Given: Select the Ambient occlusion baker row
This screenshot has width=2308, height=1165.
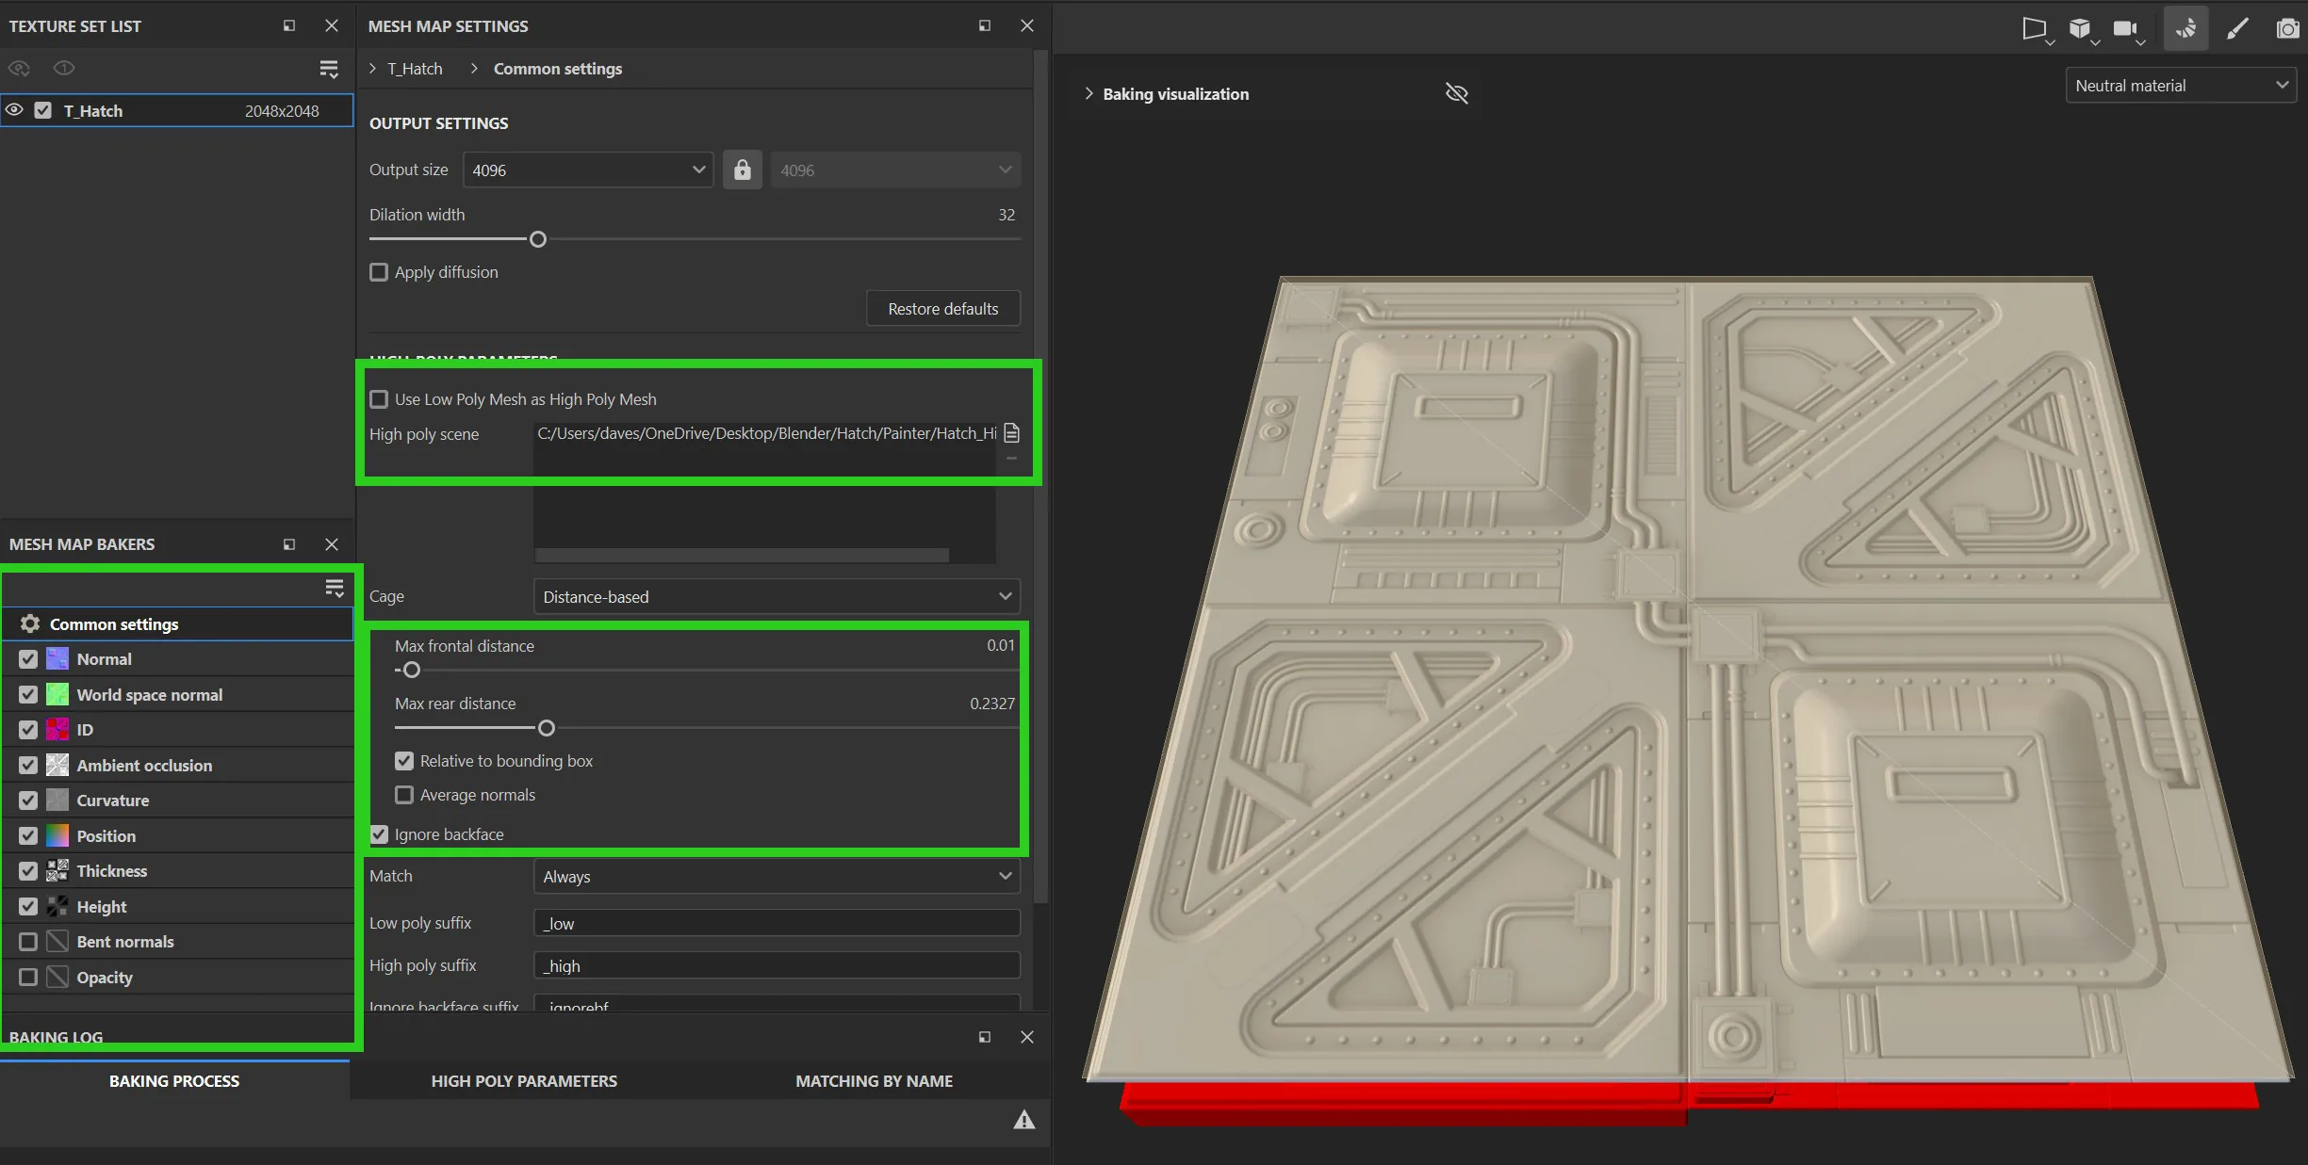Looking at the screenshot, I should (177, 766).
